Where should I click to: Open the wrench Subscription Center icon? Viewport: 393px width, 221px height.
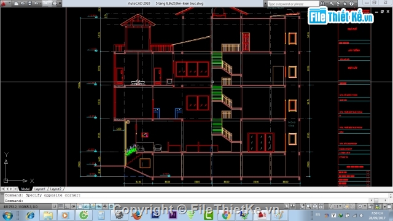[332, 4]
